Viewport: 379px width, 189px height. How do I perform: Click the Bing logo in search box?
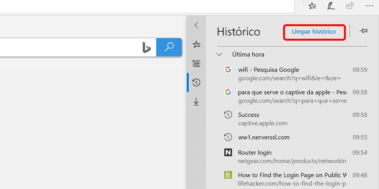click(x=147, y=47)
